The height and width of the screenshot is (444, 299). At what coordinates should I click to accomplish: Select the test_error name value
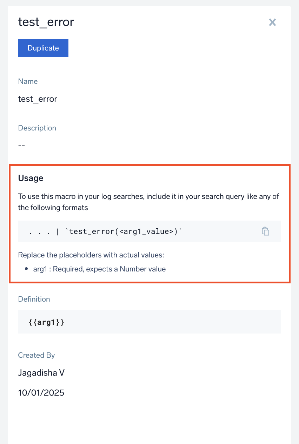[x=38, y=99]
